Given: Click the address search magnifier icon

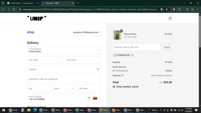Looking at the screenshot, I should point(98,69).
